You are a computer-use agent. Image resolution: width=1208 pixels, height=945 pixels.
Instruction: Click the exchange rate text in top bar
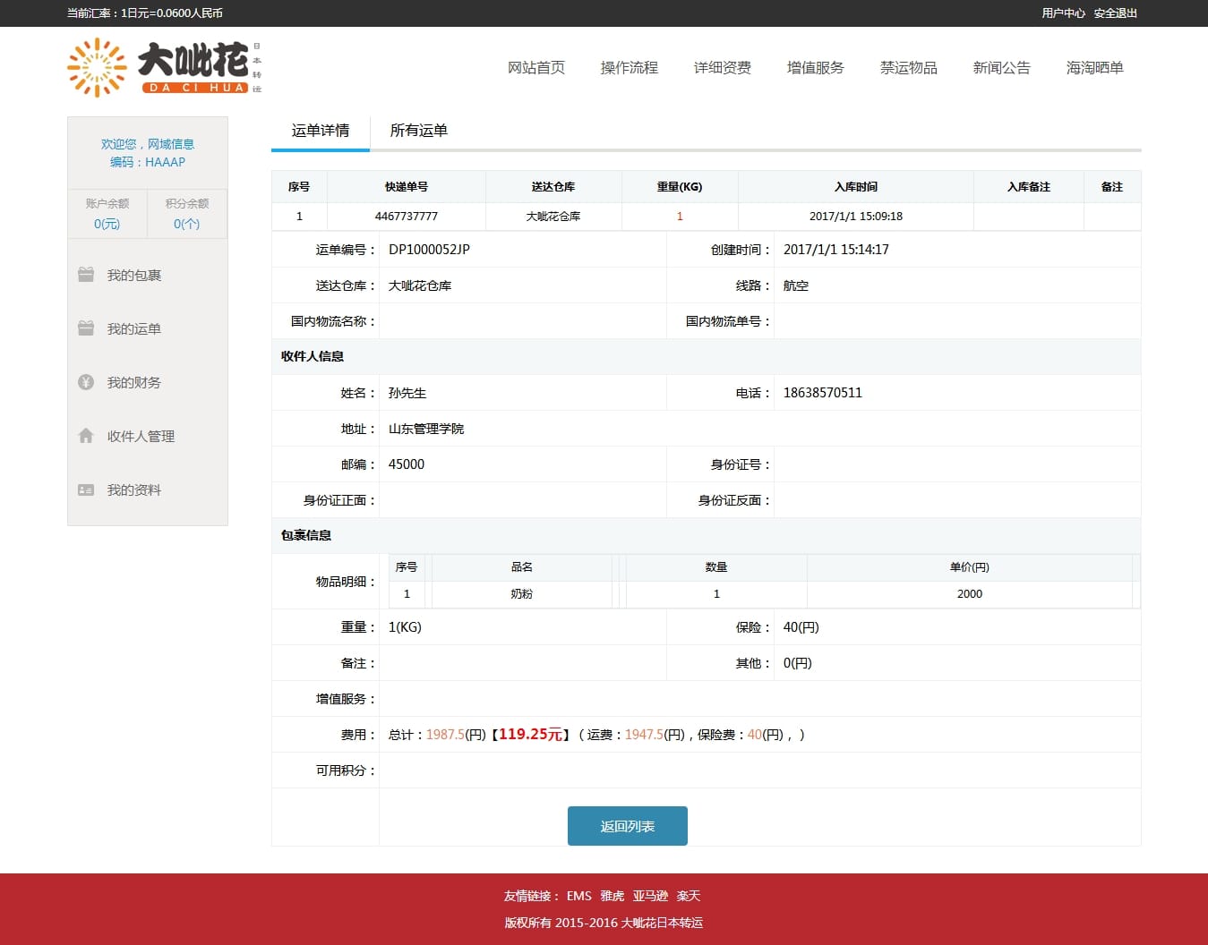point(145,13)
